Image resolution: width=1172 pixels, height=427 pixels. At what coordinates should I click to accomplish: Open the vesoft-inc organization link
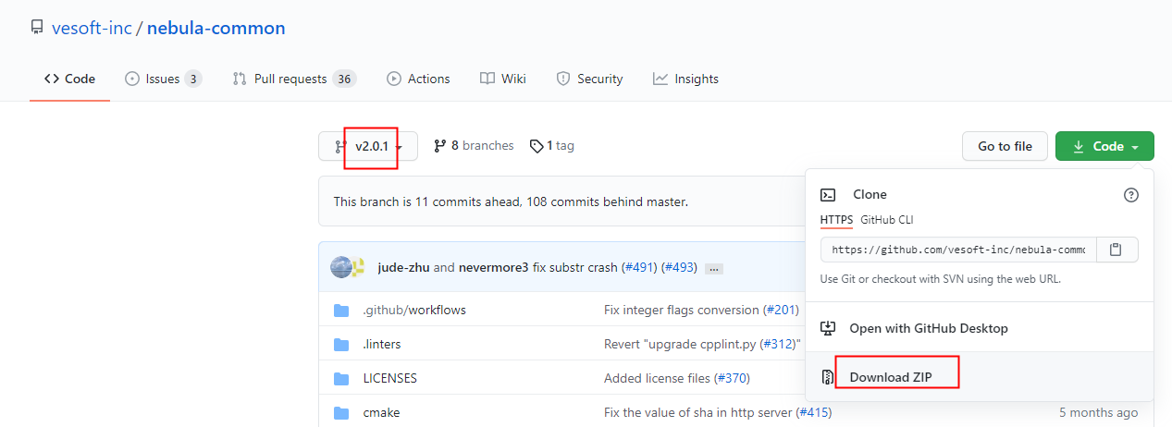[93, 28]
